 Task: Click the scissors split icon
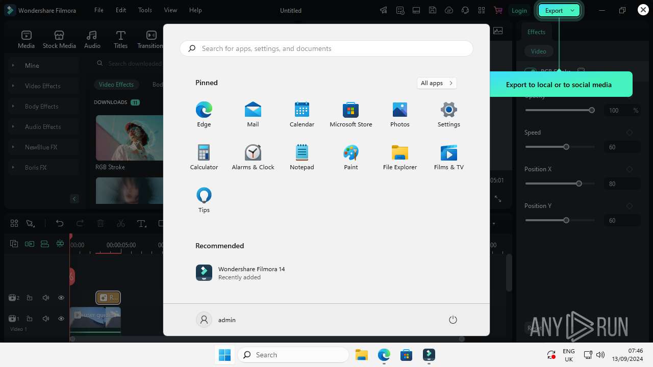coord(121,223)
